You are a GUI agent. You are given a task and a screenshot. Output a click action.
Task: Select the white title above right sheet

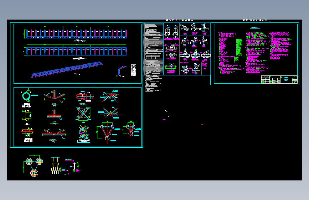tap(257, 20)
